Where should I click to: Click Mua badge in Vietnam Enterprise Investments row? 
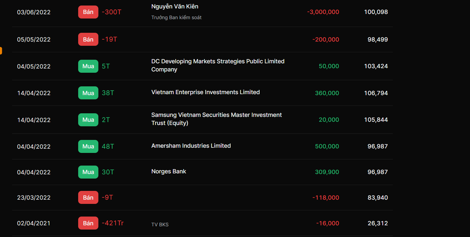[88, 93]
